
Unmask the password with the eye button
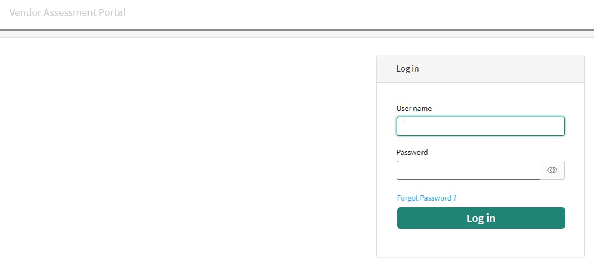(x=552, y=170)
